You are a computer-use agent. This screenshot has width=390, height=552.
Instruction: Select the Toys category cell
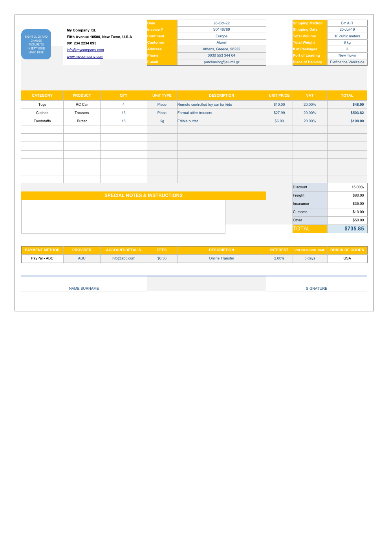42,105
